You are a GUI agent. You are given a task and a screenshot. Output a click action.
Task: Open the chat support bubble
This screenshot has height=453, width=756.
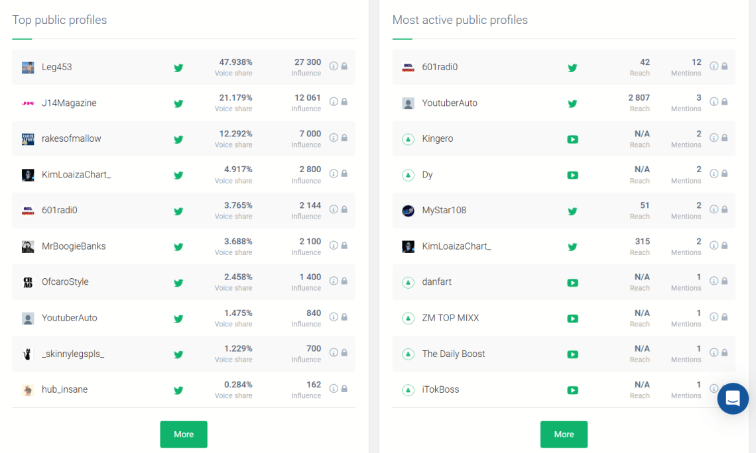[733, 399]
